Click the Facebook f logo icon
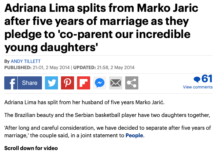The width and height of the screenshot is (216, 153). click(x=11, y=83)
